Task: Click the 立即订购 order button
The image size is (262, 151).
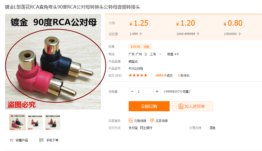Action: [149, 106]
